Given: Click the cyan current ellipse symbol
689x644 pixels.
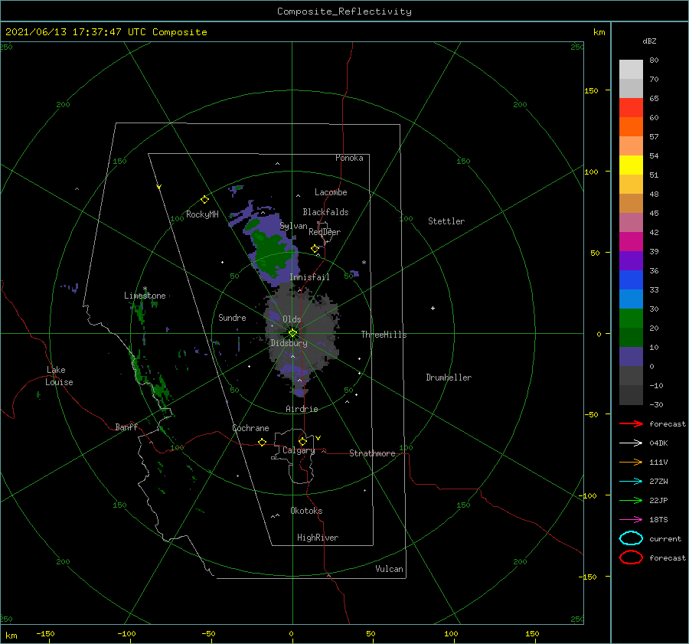Looking at the screenshot, I should pyautogui.click(x=631, y=538).
